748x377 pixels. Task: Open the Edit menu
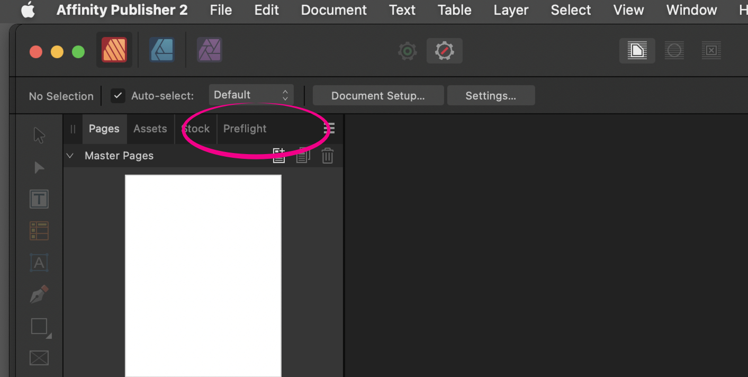(x=267, y=10)
